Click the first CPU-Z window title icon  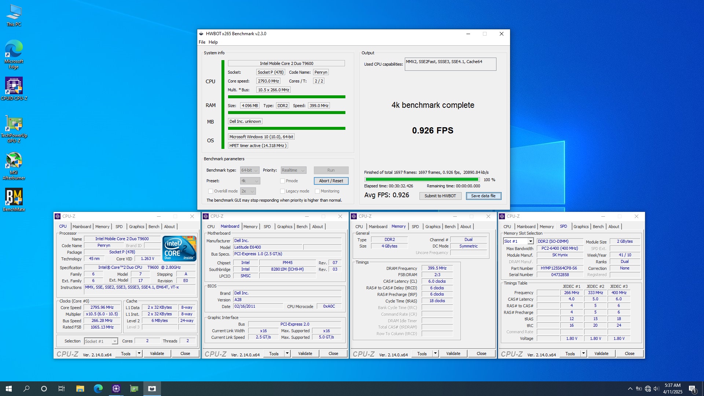click(x=58, y=216)
